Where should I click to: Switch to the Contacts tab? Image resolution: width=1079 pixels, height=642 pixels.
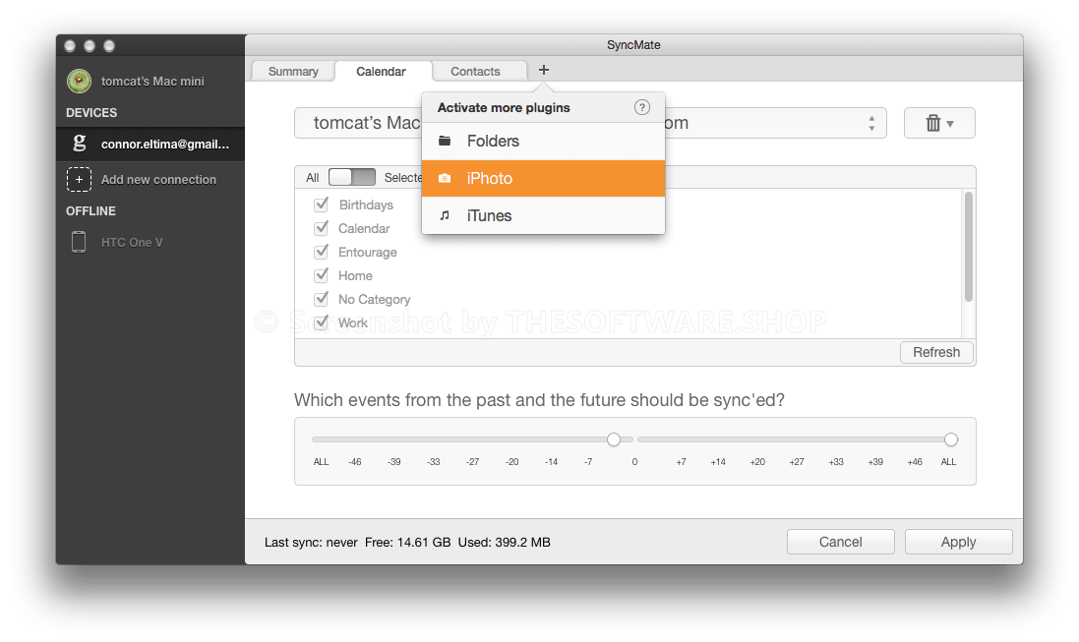478,70
